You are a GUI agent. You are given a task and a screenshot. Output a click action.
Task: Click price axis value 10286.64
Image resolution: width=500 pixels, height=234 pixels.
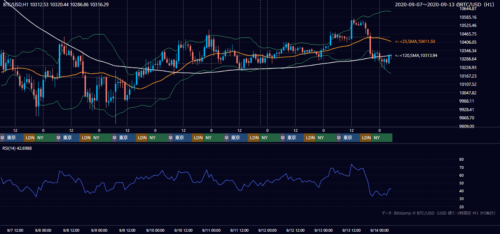point(468,59)
